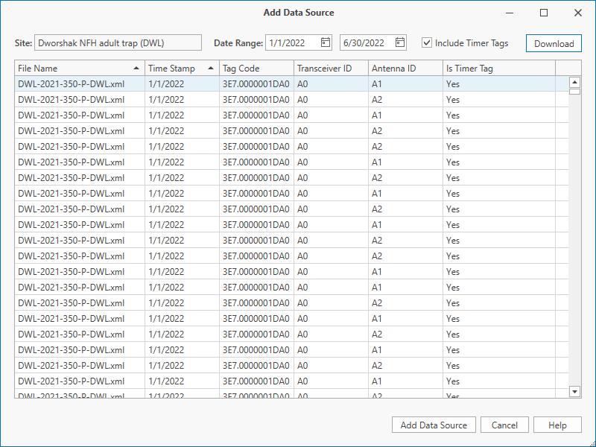Uncheck the Include Timer Tags checkbox

(x=427, y=42)
